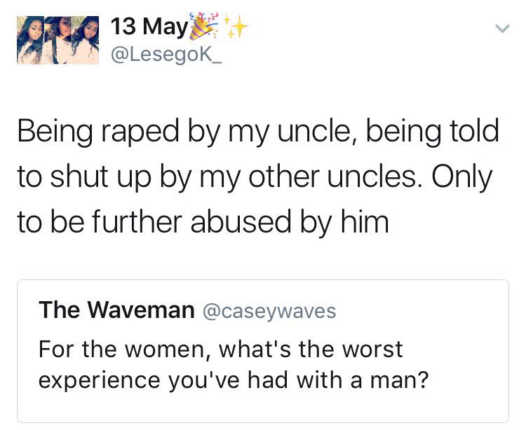The height and width of the screenshot is (430, 526).
Task: Tap the party popper emoji
Action: coord(203,25)
